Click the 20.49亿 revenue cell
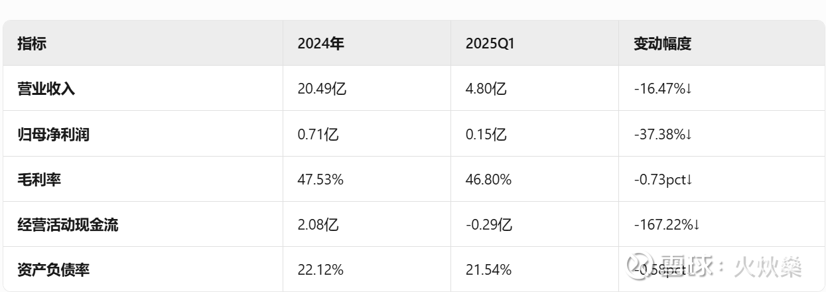The width and height of the screenshot is (826, 292). 322,89
